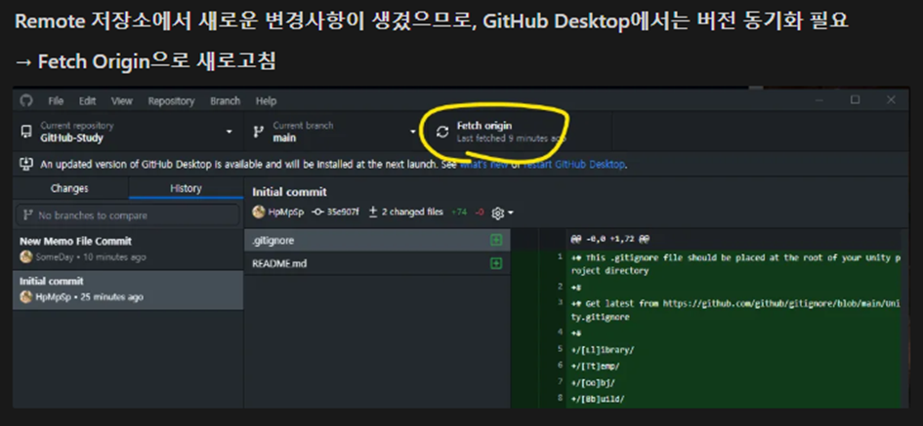Viewport: 923px width, 426px height.
Task: Select the Initial commit history entry
Action: 128,290
